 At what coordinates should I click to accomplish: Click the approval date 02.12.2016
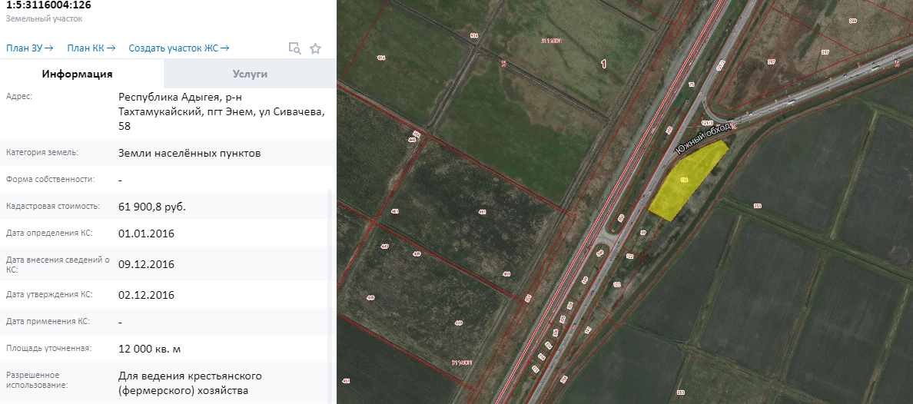click(146, 295)
